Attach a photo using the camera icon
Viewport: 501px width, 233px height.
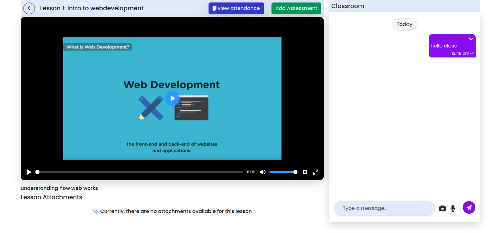[442, 208]
